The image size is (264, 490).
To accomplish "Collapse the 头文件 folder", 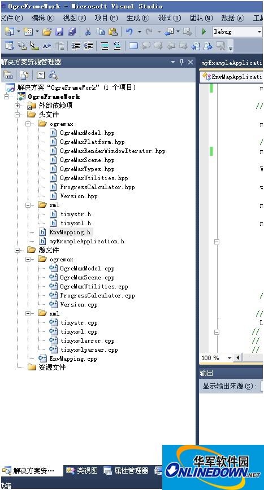I will click(17, 115).
